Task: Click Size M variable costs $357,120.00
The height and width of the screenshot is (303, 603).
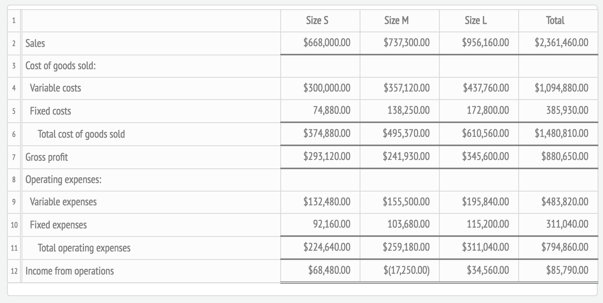Action: [x=406, y=88]
